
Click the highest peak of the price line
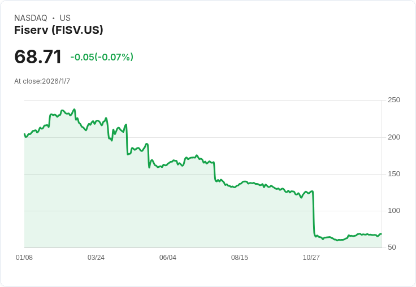click(x=74, y=110)
